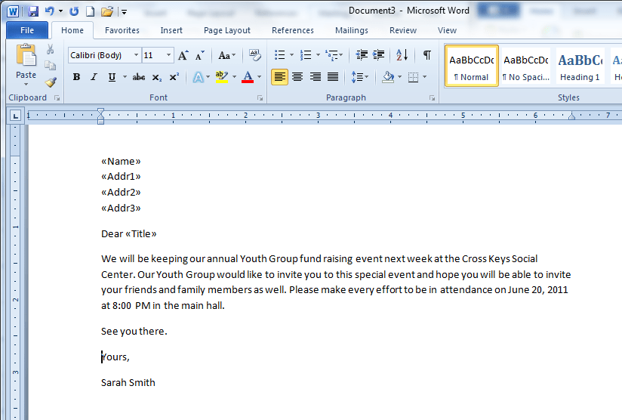Create a new blank document icon
The image size is (622, 420).
(91, 11)
